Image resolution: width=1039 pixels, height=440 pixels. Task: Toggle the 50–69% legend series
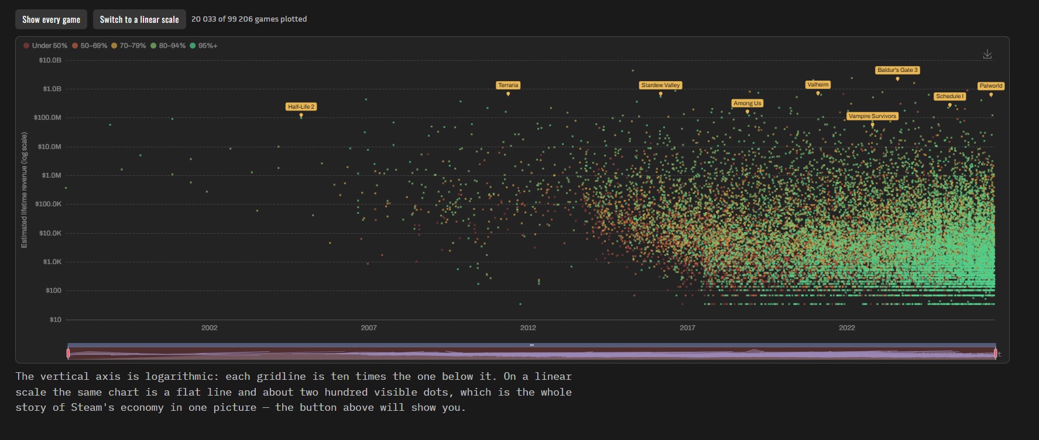pos(90,46)
